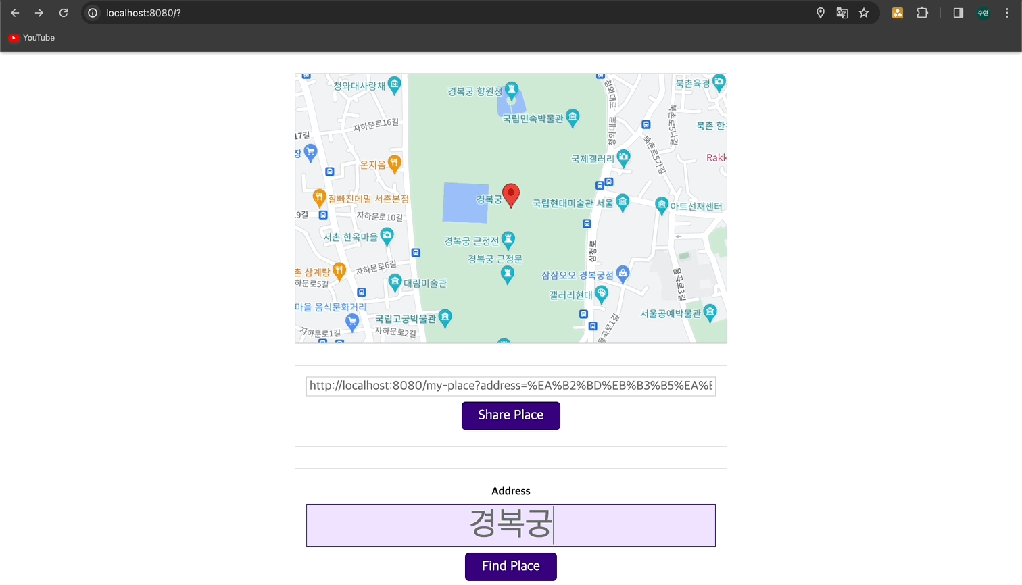
Task: Select the 국립현대미술관 서울 marker
Action: pyautogui.click(x=623, y=202)
